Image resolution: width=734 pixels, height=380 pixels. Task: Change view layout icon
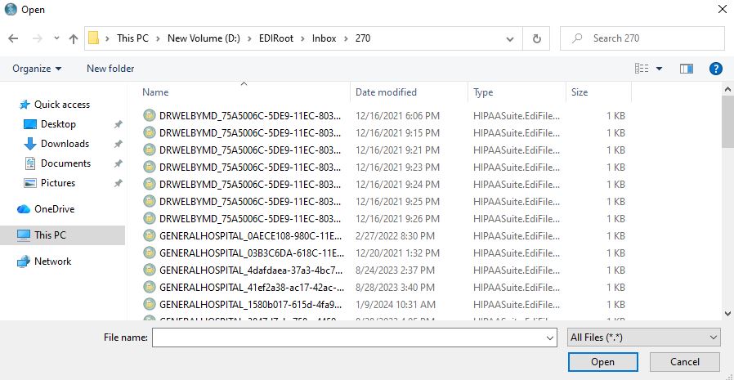(642, 69)
